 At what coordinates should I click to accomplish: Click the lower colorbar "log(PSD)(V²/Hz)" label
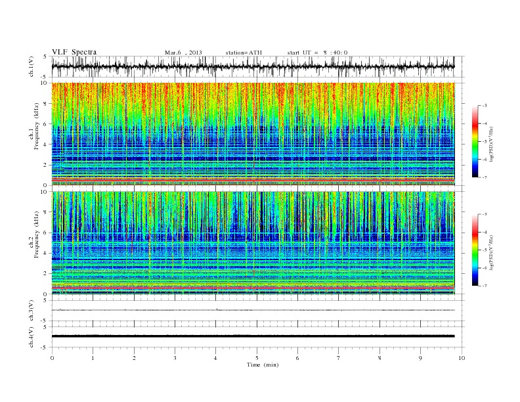click(492, 252)
